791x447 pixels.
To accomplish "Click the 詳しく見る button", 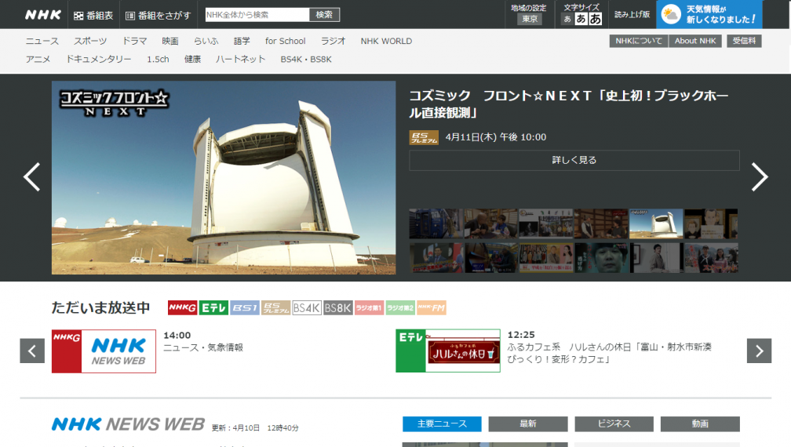I will point(574,160).
